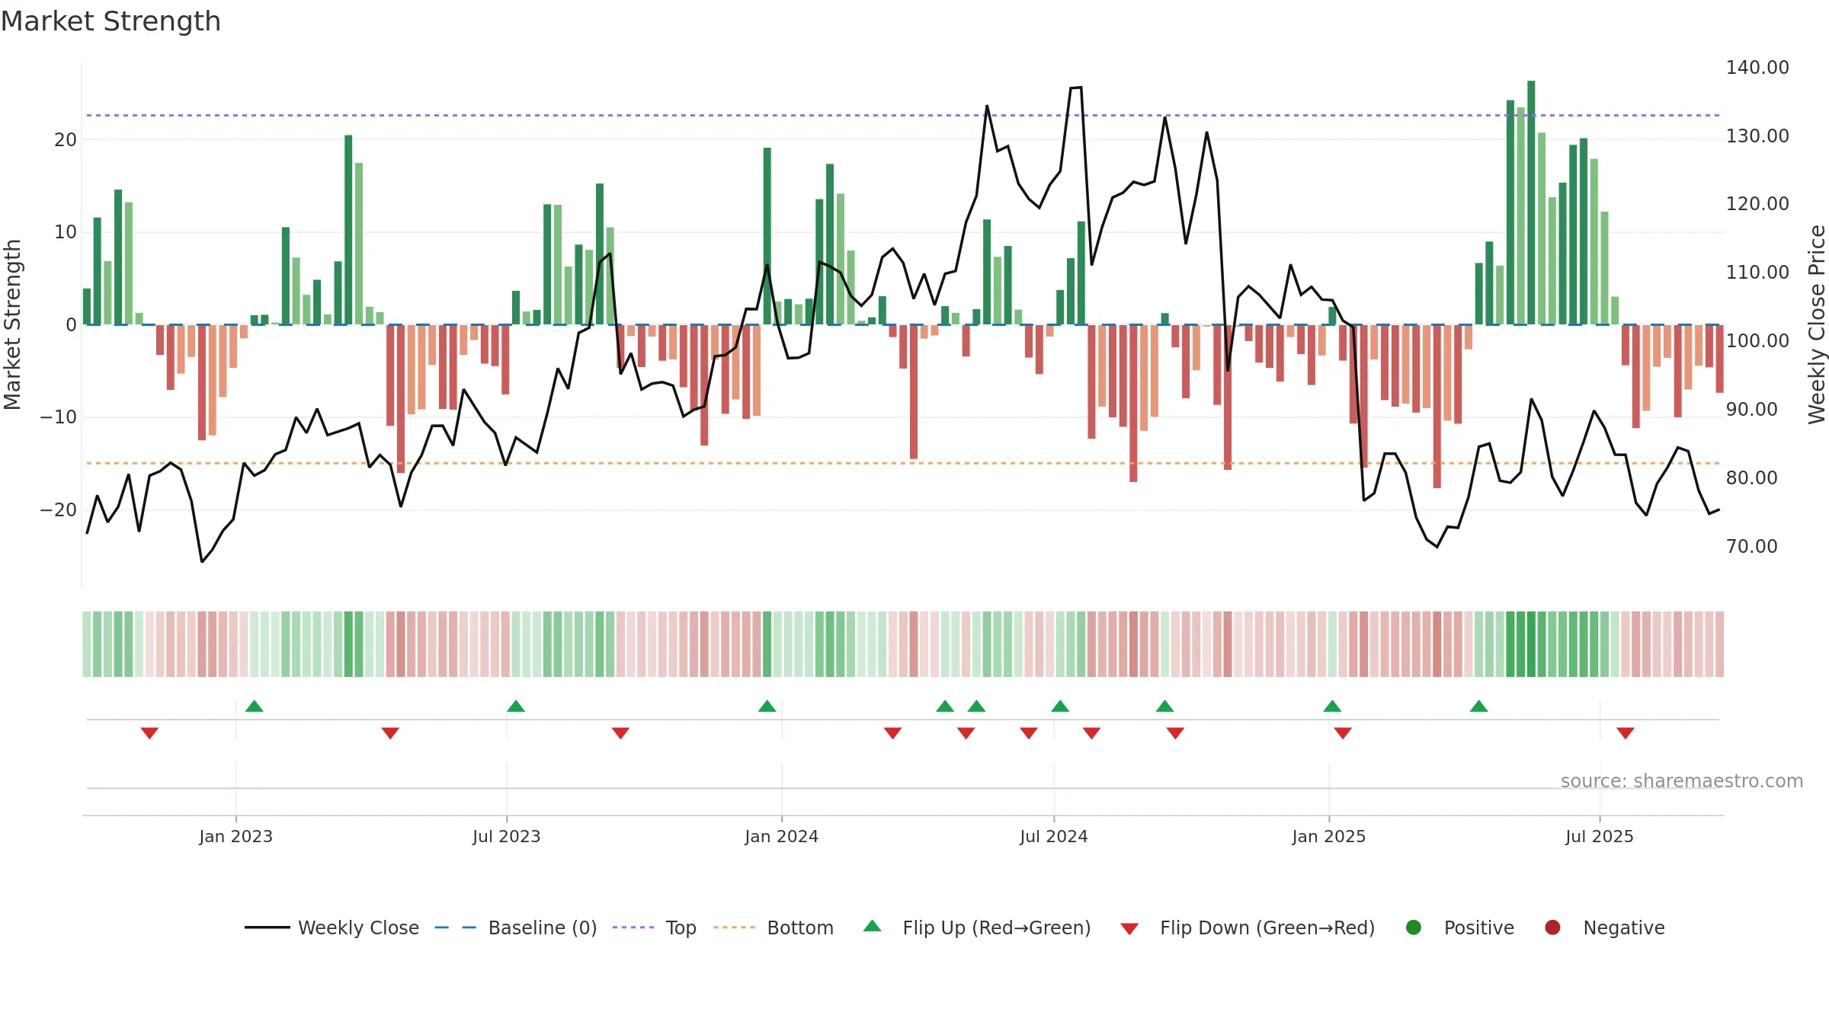Click the −20 market strength axis value
The image size is (1829, 1028).
coord(59,509)
